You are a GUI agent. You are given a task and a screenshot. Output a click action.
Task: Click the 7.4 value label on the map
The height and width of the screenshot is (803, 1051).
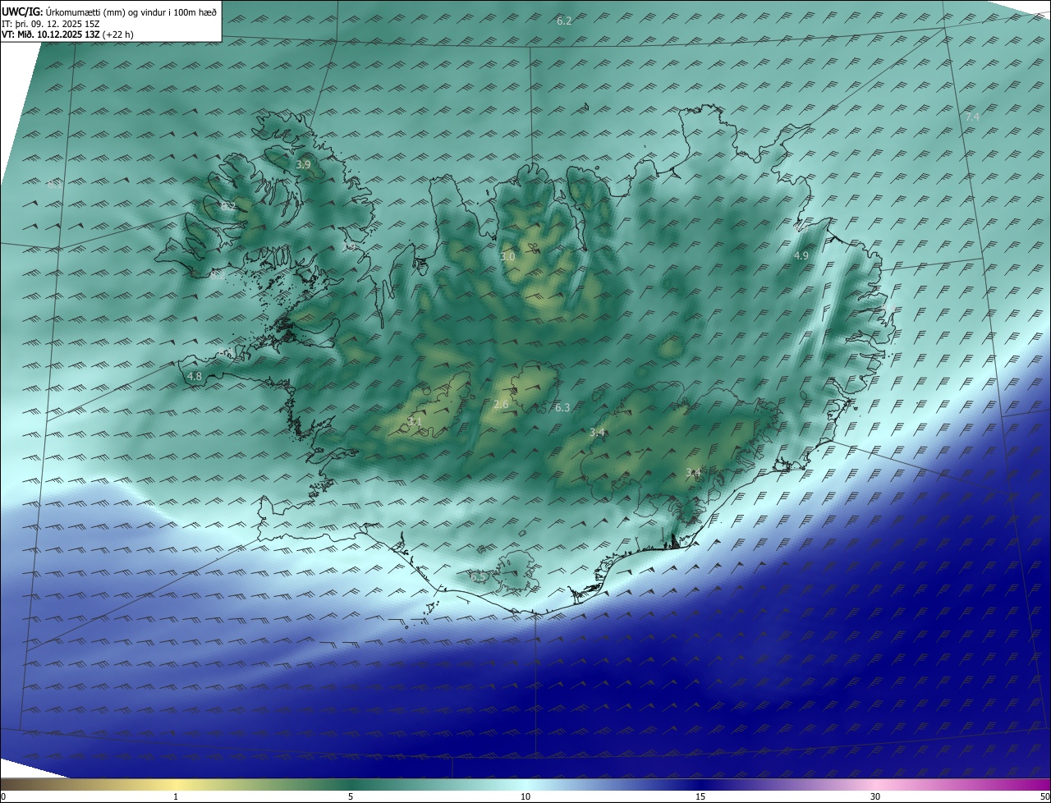[x=972, y=117]
